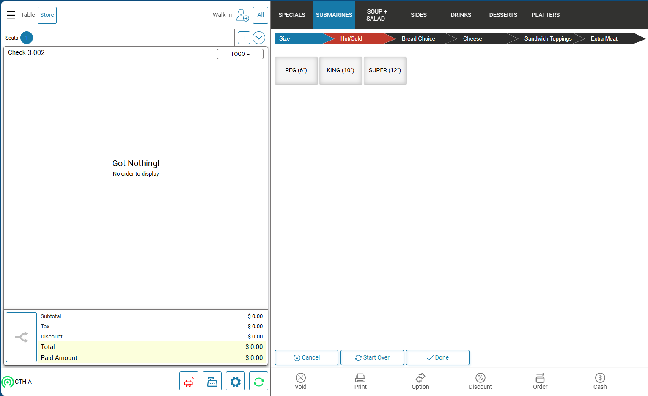The width and height of the screenshot is (648, 396).
Task: Click the green refresh sync icon
Action: tap(258, 381)
